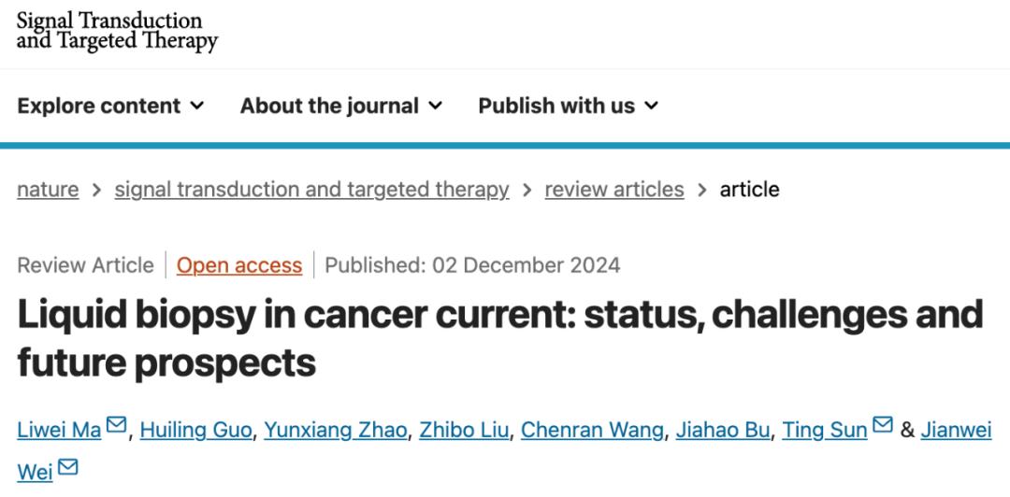Click the Open access link
The height and width of the screenshot is (497, 1010).
[239, 265]
